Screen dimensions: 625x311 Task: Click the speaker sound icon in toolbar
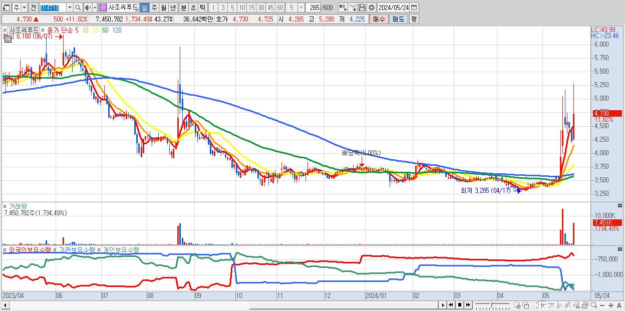88,8
